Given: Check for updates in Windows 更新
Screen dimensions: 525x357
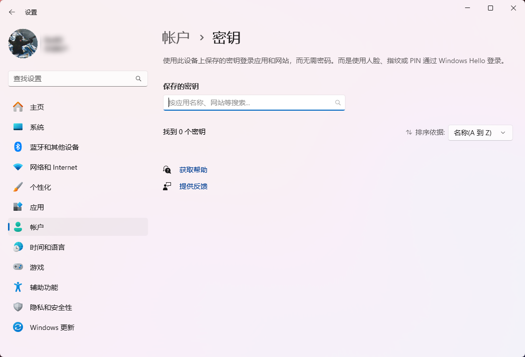Looking at the screenshot, I should 52,327.
